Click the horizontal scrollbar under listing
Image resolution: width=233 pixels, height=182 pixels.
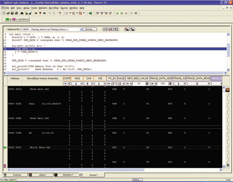point(77,170)
